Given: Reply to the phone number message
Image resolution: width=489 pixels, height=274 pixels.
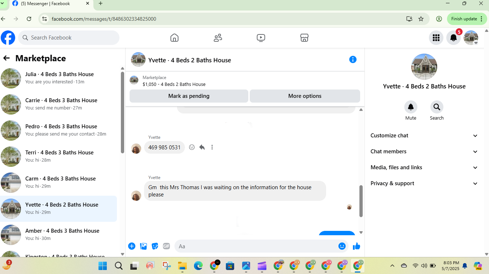Looking at the screenshot, I should click(x=202, y=147).
